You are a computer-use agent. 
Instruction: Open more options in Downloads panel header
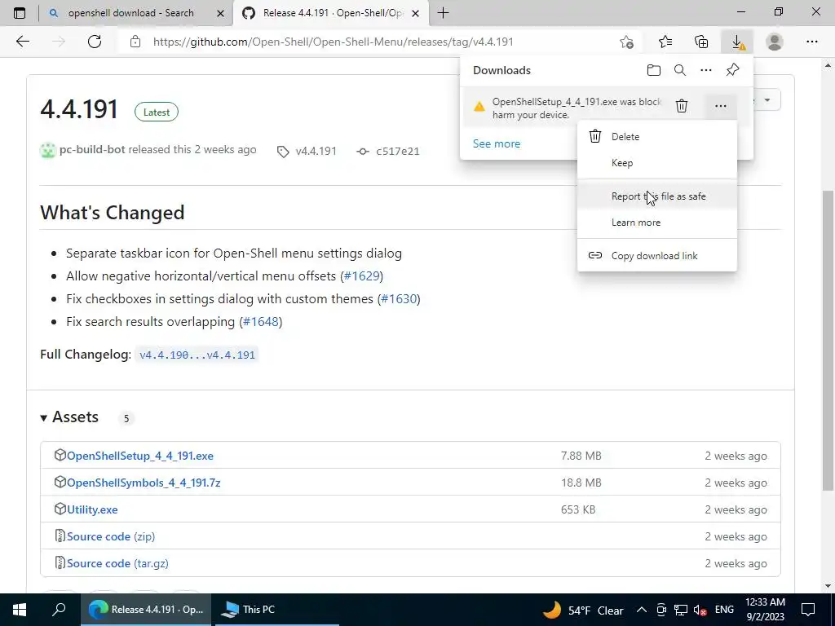point(706,70)
